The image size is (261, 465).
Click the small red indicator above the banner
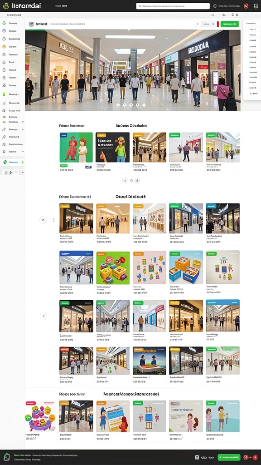[x=218, y=24]
